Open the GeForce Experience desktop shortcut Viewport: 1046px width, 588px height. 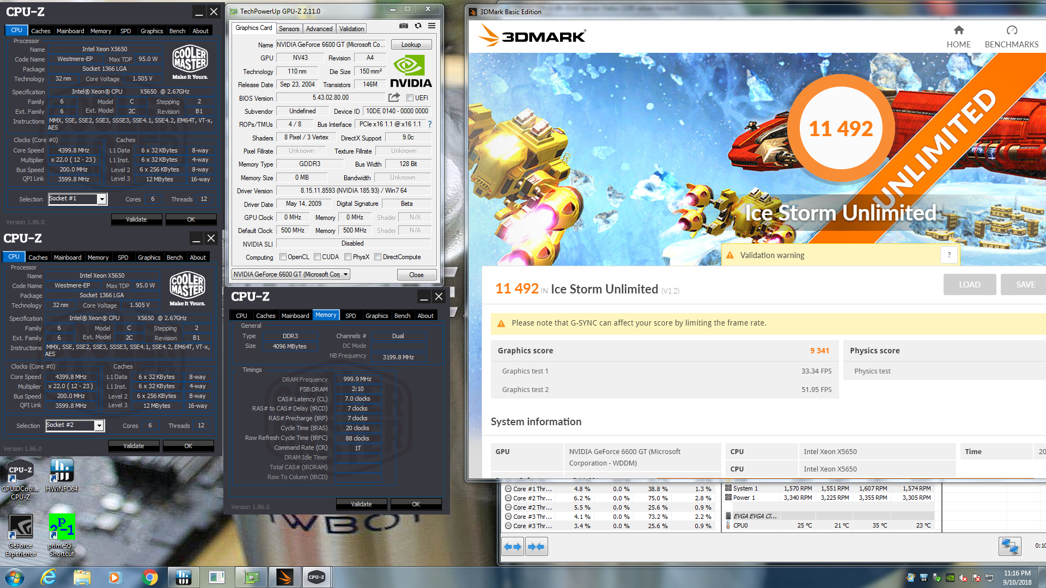pyautogui.click(x=21, y=536)
